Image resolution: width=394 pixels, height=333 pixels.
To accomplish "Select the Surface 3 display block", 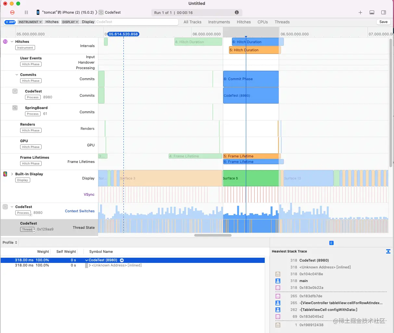I will pyautogui.click(x=171, y=178).
